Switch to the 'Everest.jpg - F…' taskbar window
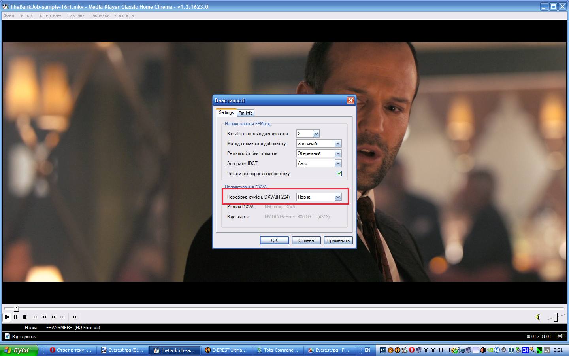Image resolution: width=569 pixels, height=356 pixels. point(330,350)
